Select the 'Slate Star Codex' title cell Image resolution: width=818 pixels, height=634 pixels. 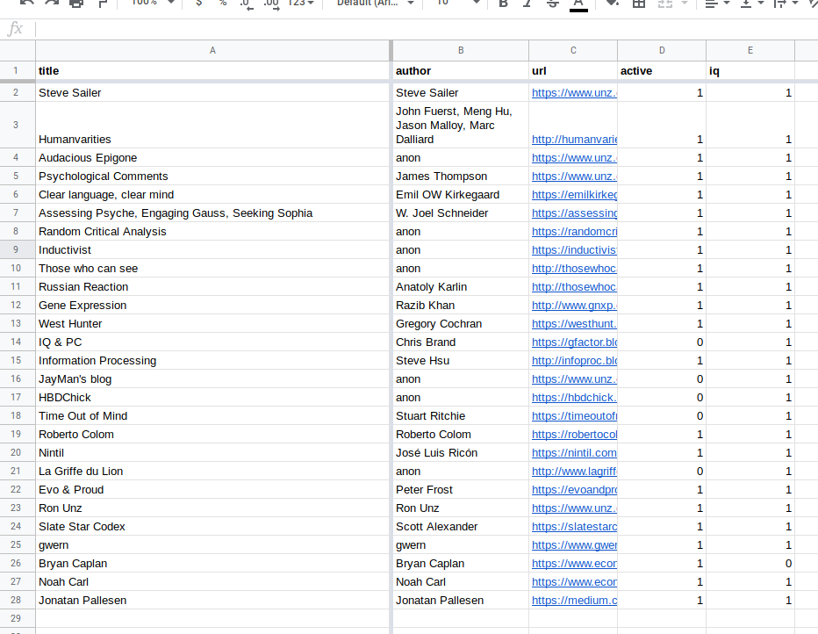(x=212, y=527)
